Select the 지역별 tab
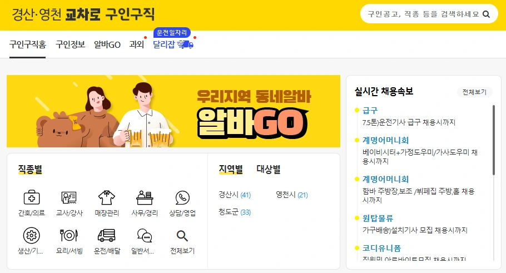 tap(231, 169)
